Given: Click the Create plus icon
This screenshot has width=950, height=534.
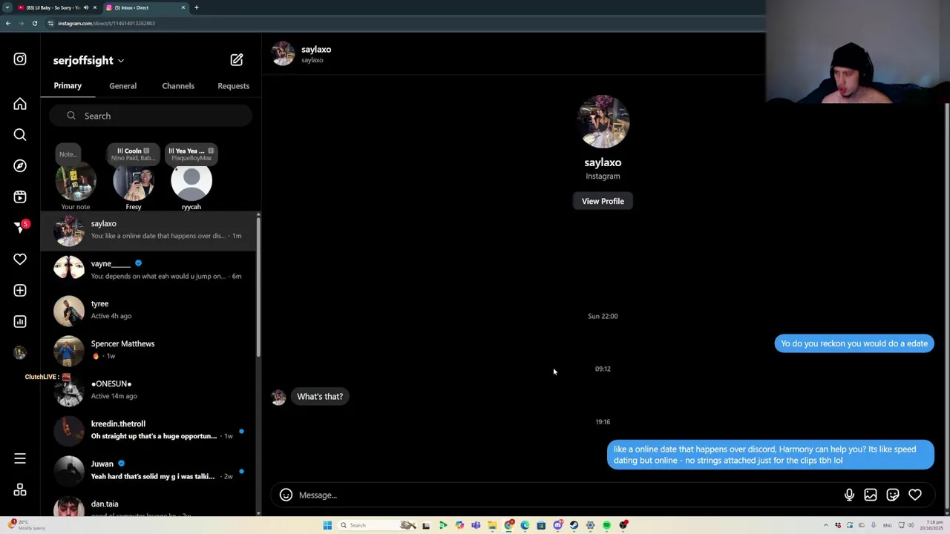Looking at the screenshot, I should click(20, 291).
